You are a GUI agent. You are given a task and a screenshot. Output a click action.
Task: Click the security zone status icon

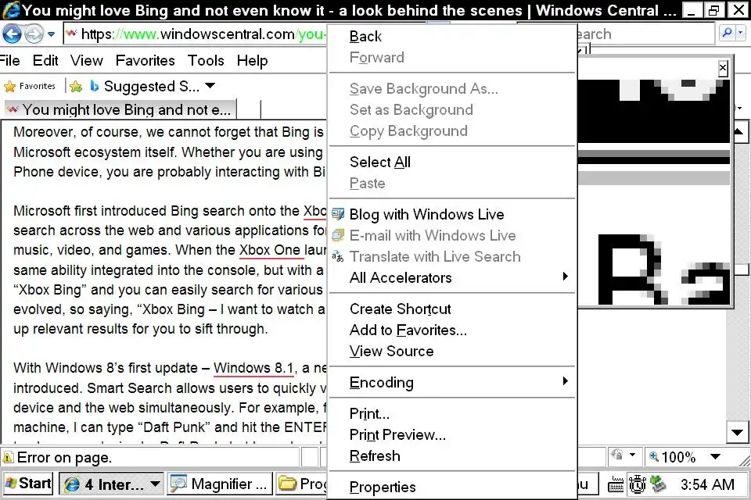coord(617,455)
